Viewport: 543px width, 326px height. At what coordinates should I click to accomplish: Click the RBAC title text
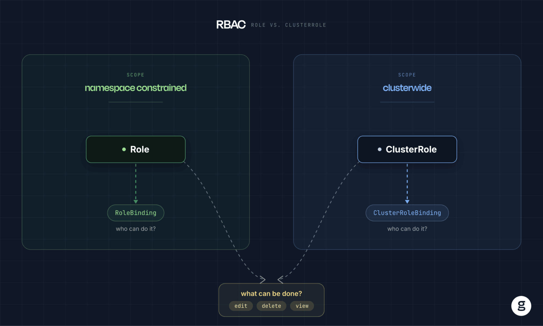(231, 25)
